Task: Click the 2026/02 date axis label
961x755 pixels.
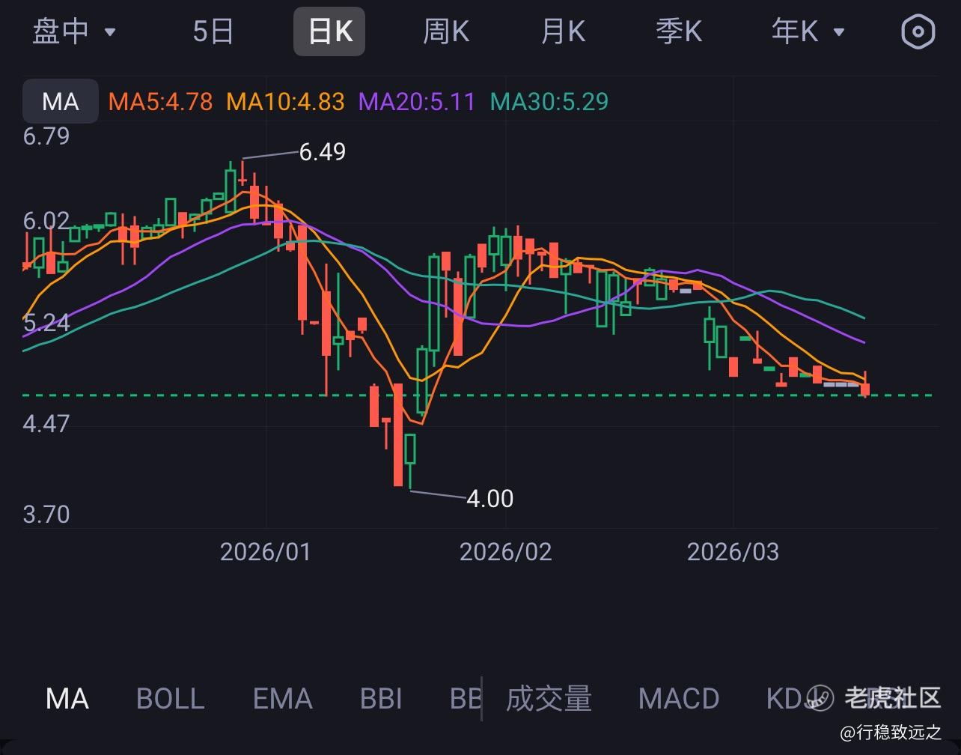Action: 506,552
